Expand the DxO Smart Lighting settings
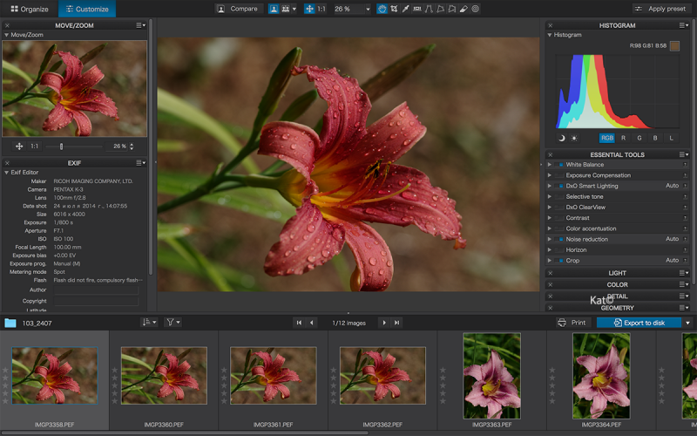Screen dimensions: 697x436 coord(550,186)
